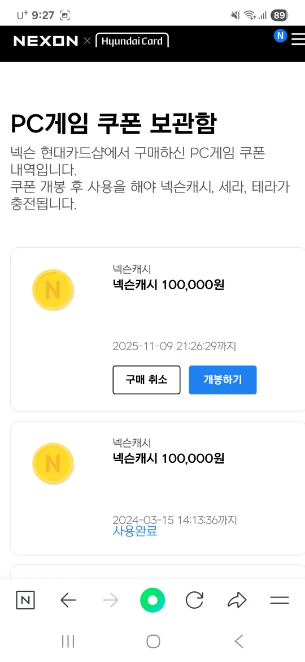Open Naver home N icon in browser bar
Screen dimensions: 305x662
tap(25, 600)
